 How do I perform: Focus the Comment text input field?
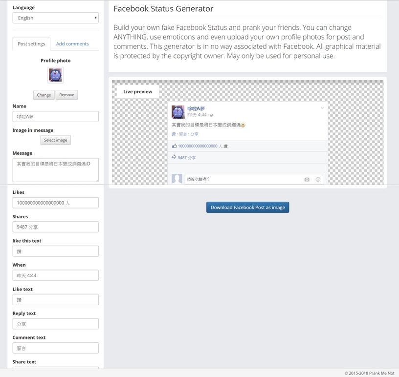tap(55, 348)
